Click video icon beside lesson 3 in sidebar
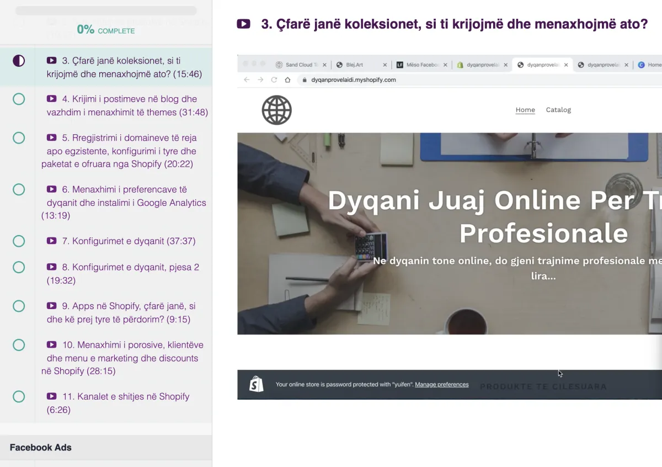The image size is (662, 467). (51, 61)
